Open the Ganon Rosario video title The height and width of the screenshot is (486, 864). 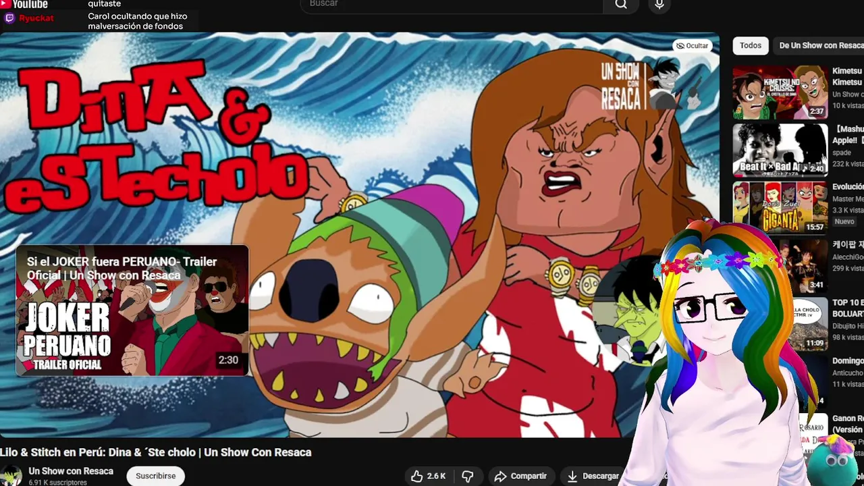point(848,424)
